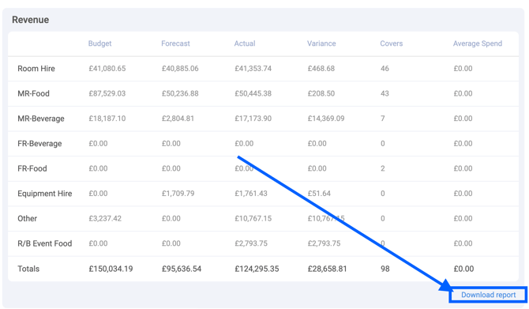
Task: Click the MR-Beverage row label
Action: 41,119
